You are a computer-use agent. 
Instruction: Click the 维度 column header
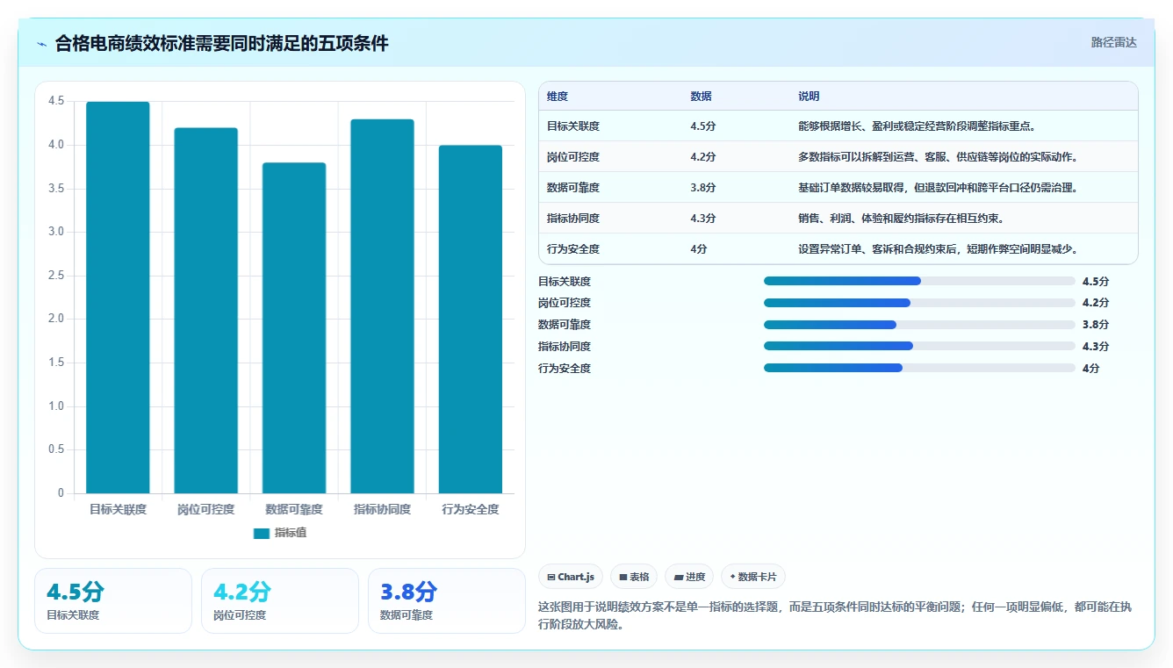558,97
